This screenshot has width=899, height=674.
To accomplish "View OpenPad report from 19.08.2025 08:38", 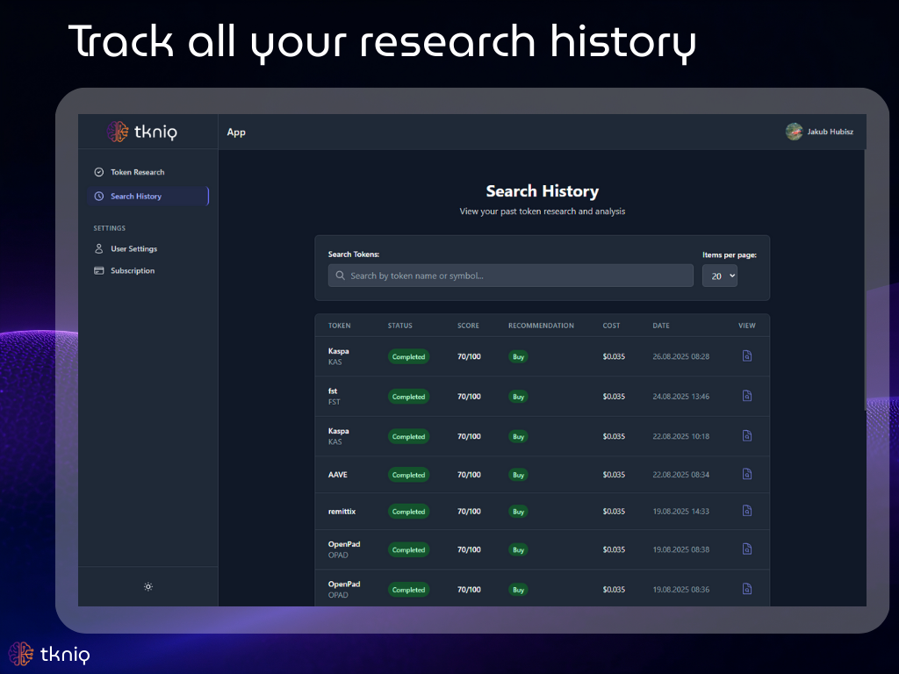I will tap(747, 549).
